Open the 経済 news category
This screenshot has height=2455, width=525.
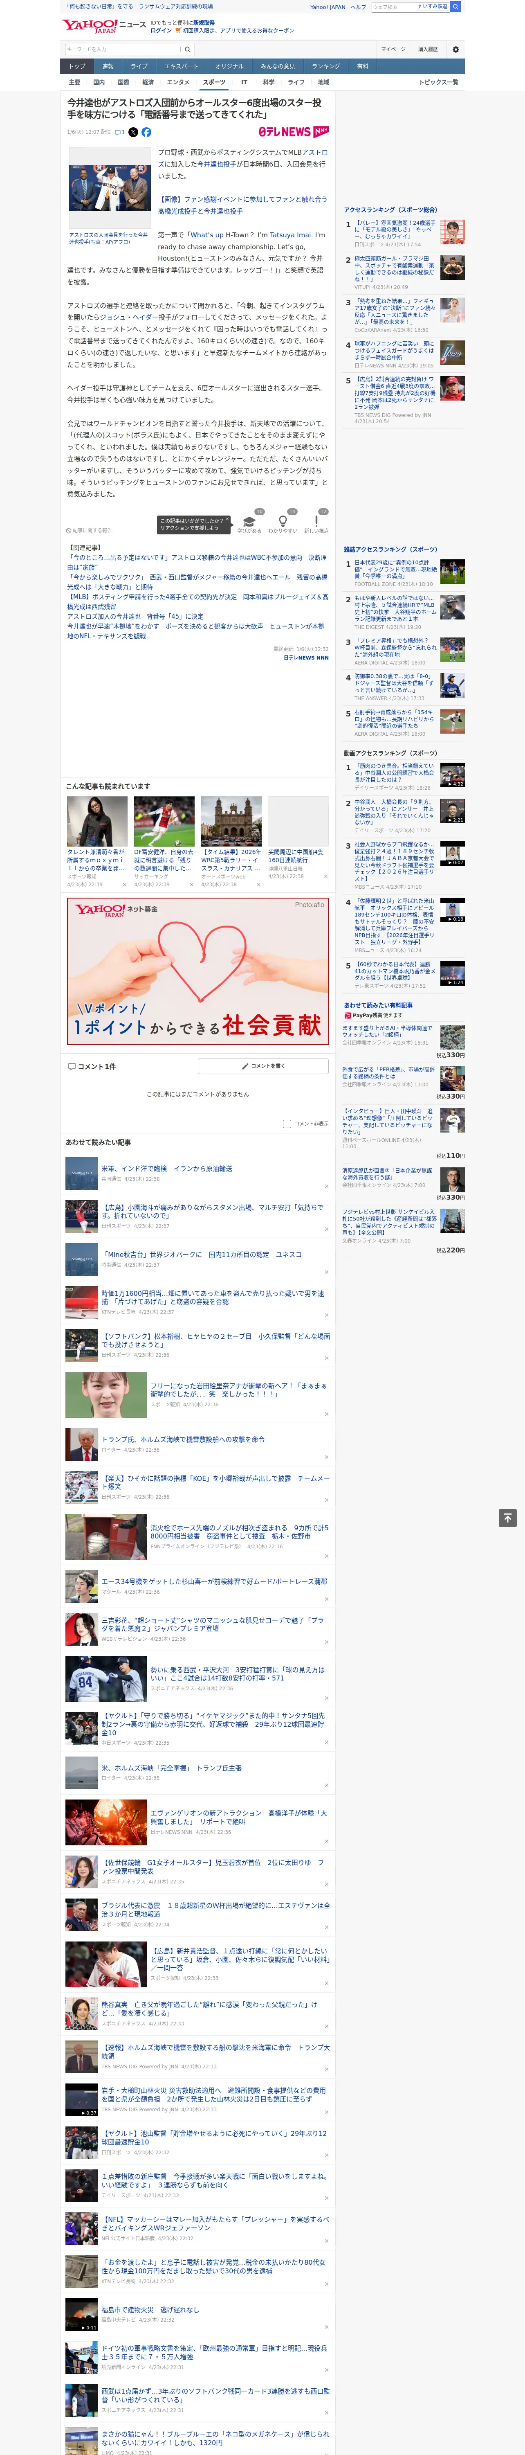148,82
